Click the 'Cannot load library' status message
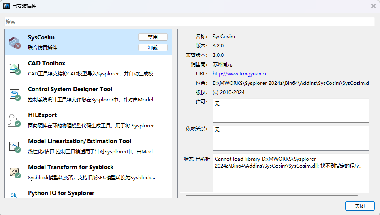This screenshot has width=380, height=215. point(288,162)
